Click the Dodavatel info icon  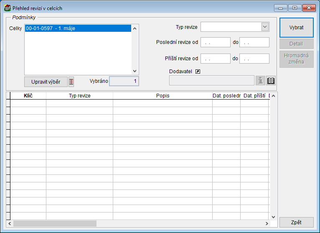coord(260,81)
